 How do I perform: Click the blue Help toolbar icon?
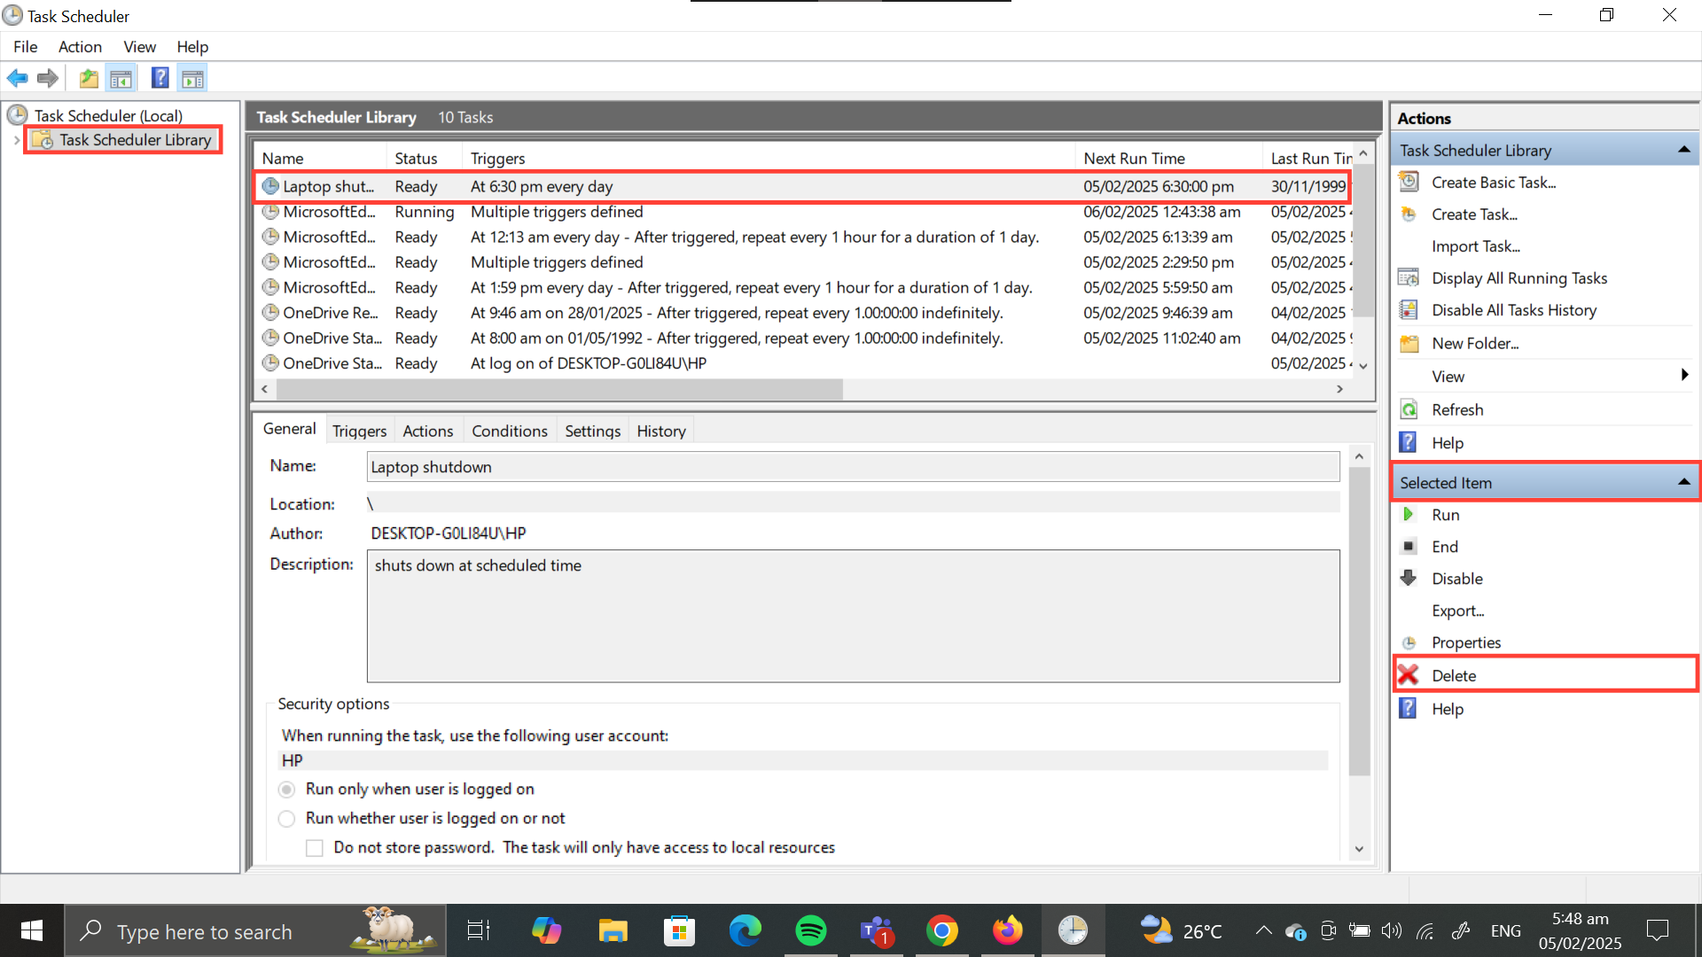(160, 78)
